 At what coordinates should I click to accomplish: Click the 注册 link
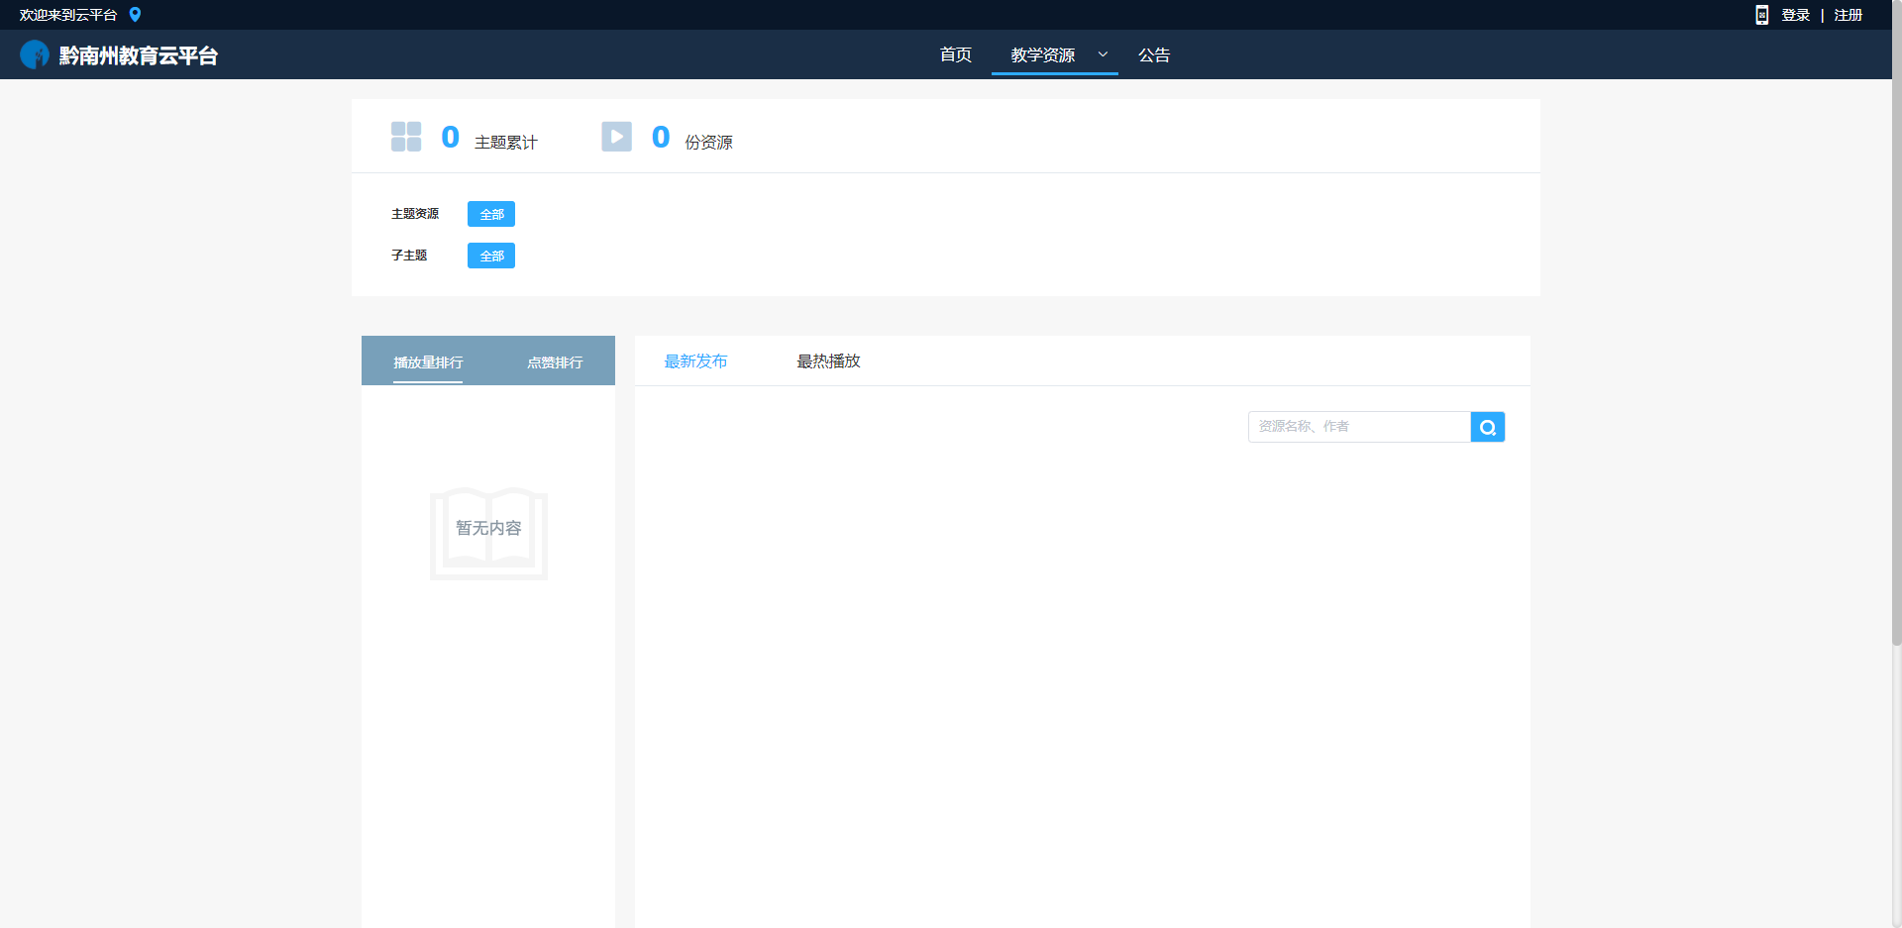click(1849, 15)
